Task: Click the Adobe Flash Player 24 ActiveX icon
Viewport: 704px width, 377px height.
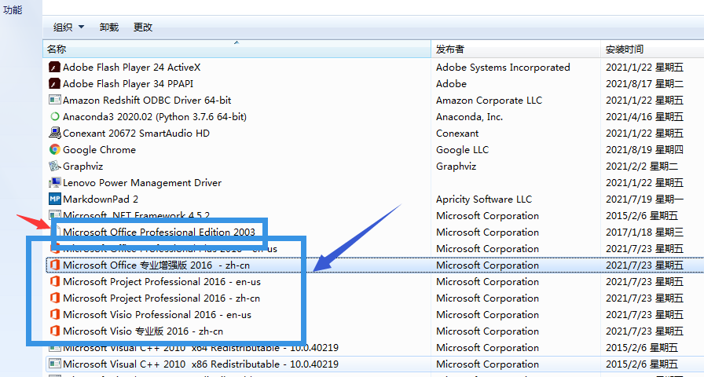Action: (x=54, y=68)
